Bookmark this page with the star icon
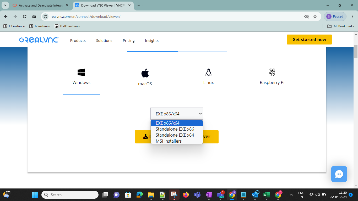Image resolution: width=358 pixels, height=201 pixels. click(x=315, y=16)
